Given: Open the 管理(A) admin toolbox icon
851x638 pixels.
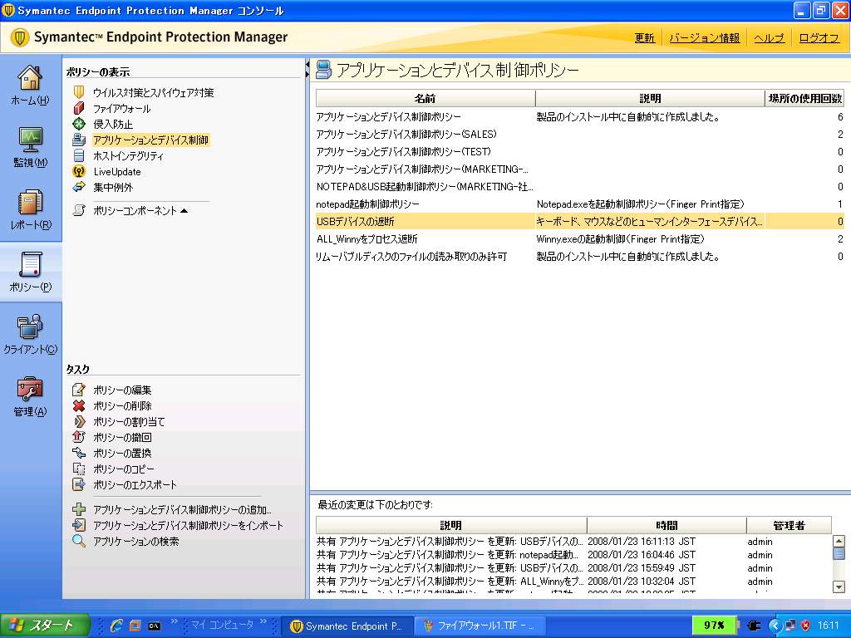Looking at the screenshot, I should coord(30,396).
